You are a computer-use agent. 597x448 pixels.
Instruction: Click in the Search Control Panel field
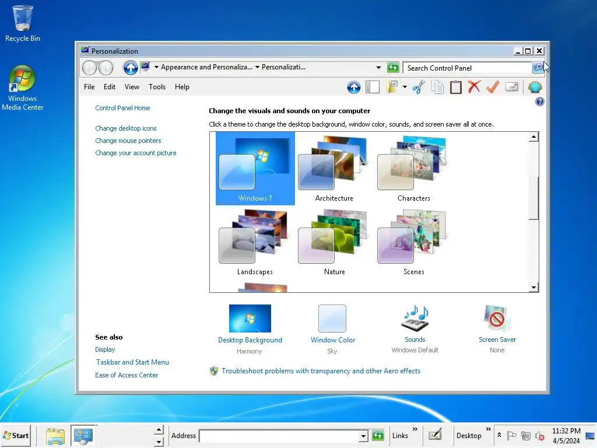click(x=467, y=68)
